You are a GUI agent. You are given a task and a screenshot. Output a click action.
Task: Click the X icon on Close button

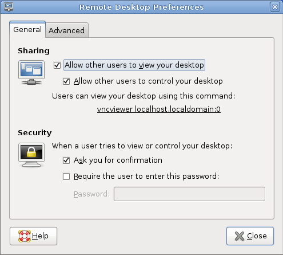(240, 236)
